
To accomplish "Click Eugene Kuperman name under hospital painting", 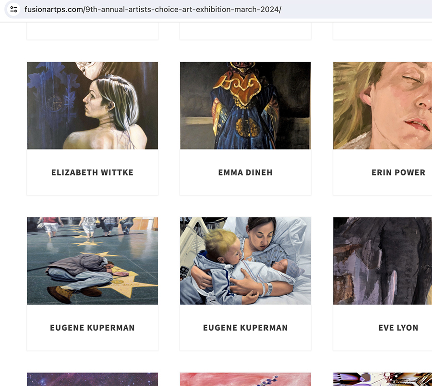I will point(245,328).
